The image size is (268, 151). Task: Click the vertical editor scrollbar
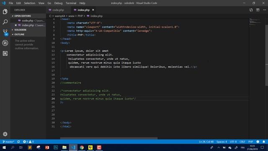click(267, 55)
